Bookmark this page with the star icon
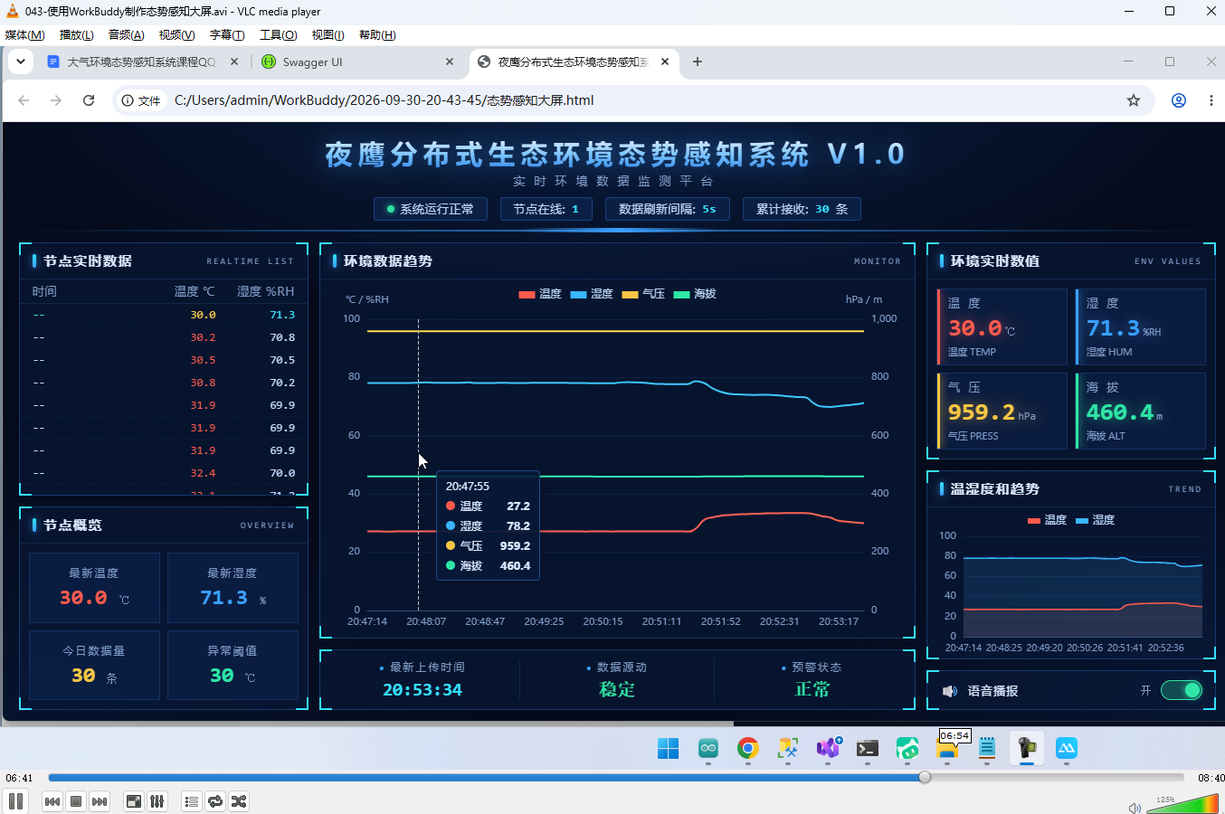1225x814 pixels. pos(1134,100)
